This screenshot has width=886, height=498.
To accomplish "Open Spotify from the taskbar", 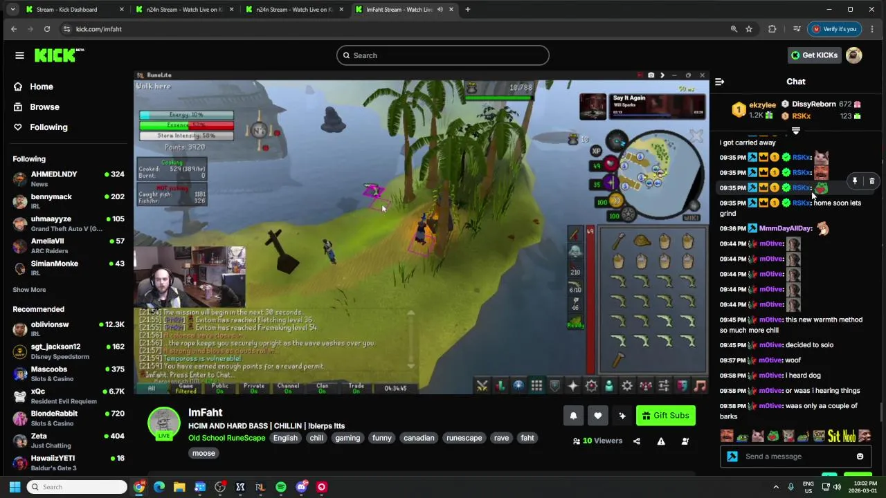I will (281, 487).
